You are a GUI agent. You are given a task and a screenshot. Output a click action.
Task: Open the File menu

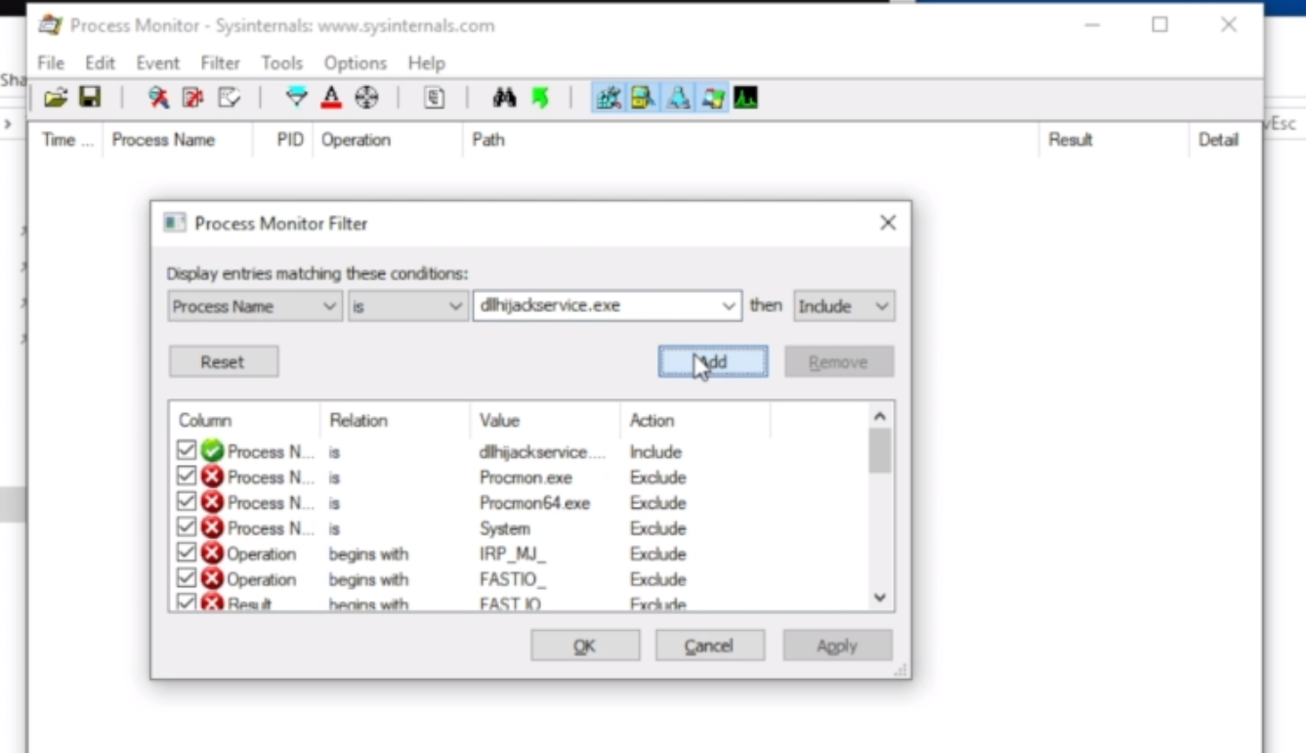click(x=51, y=63)
